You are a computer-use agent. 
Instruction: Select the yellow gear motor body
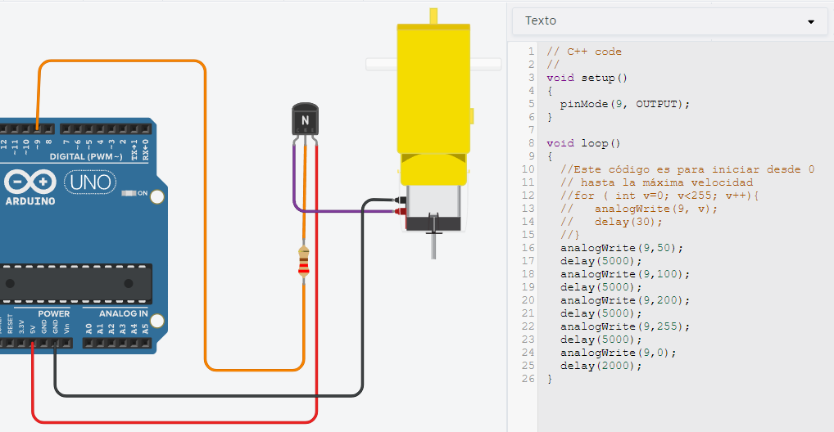click(433, 90)
